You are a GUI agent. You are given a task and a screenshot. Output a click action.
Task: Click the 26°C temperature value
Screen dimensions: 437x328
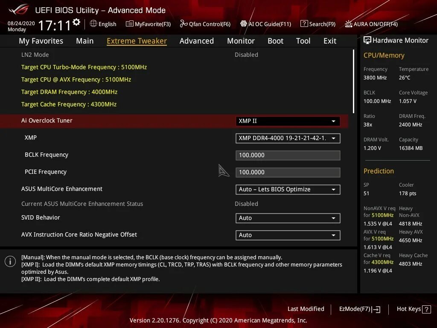coord(405,78)
